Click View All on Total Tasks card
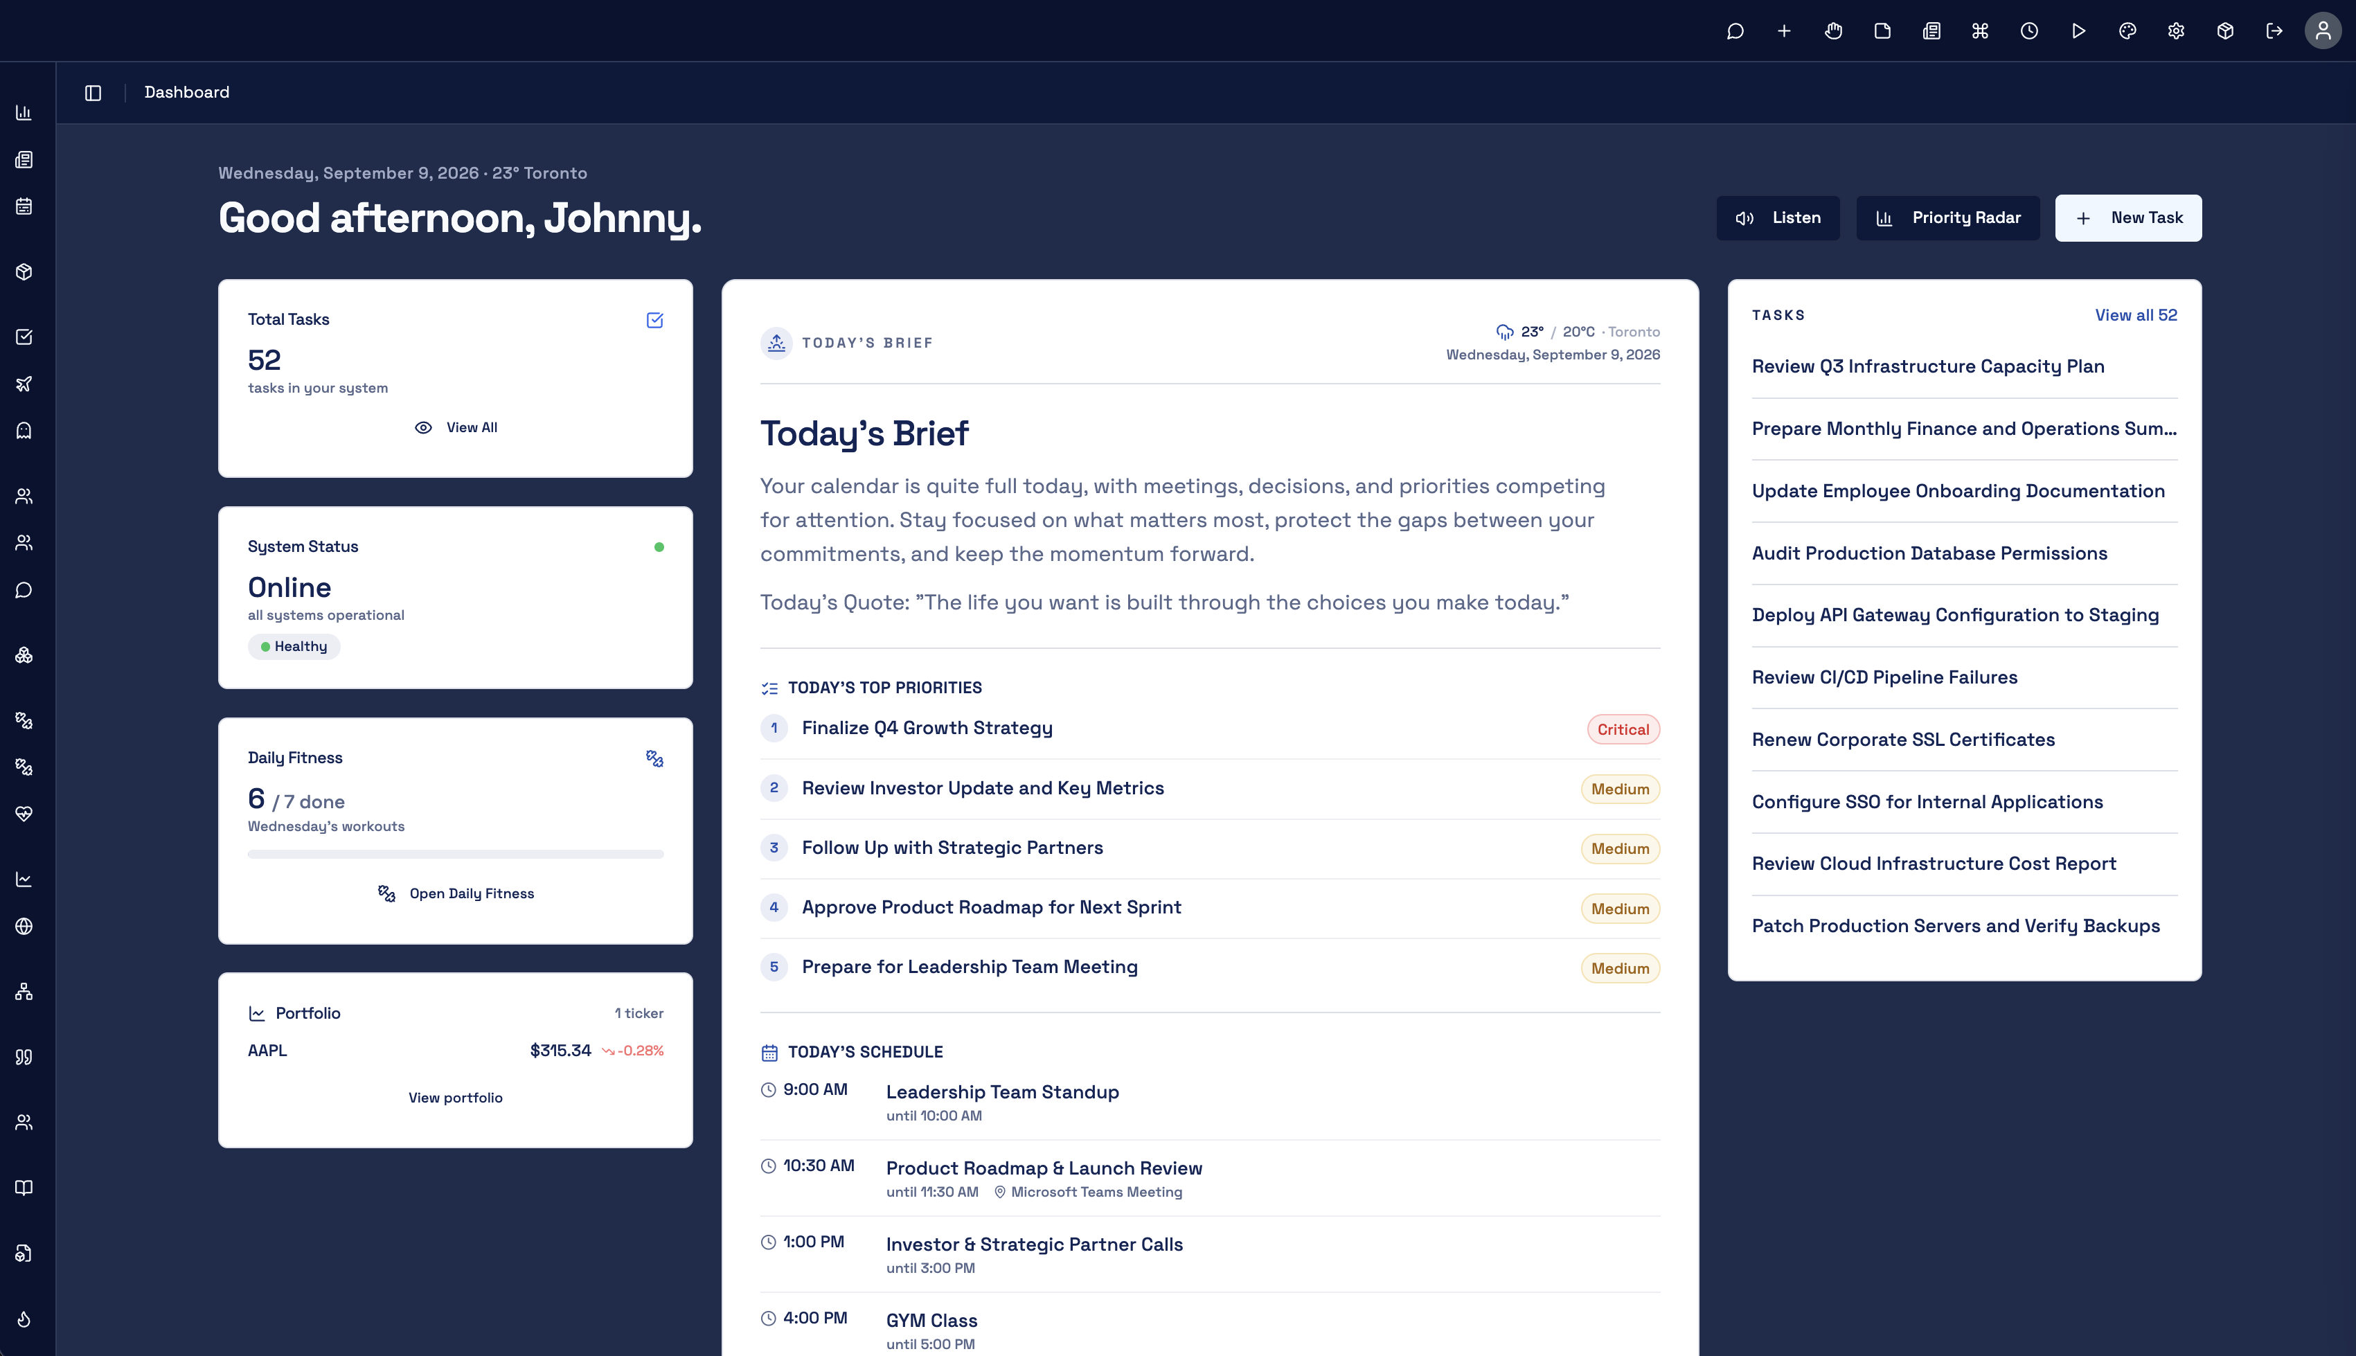This screenshot has width=2356, height=1356. tap(456, 427)
